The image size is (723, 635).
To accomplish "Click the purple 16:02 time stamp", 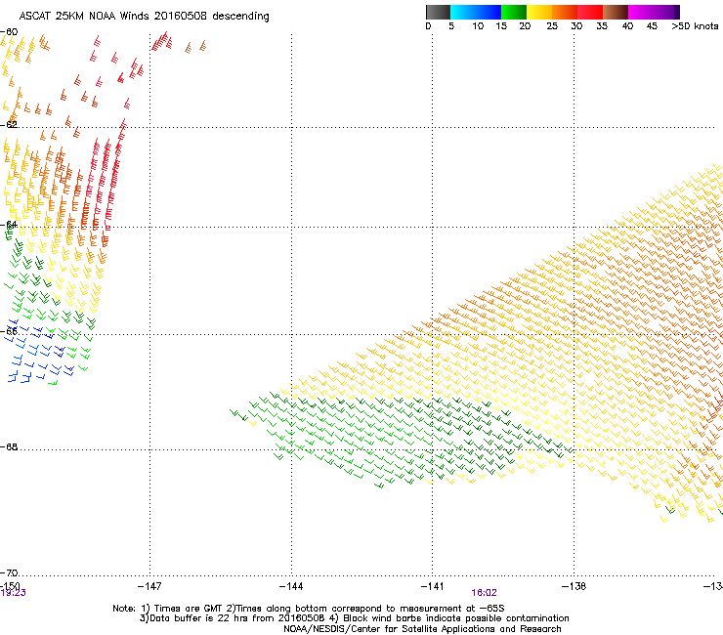I will 484,593.
